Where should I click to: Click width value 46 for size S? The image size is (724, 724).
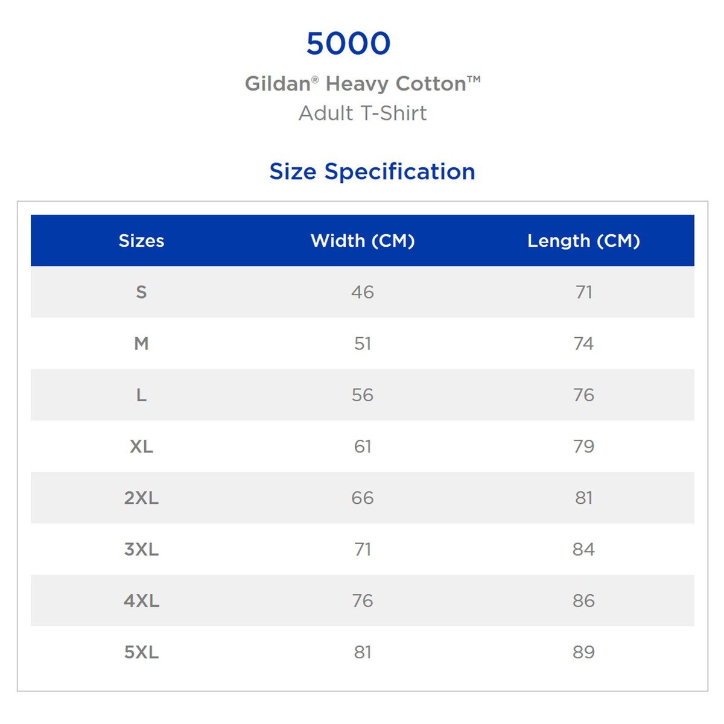(x=363, y=292)
